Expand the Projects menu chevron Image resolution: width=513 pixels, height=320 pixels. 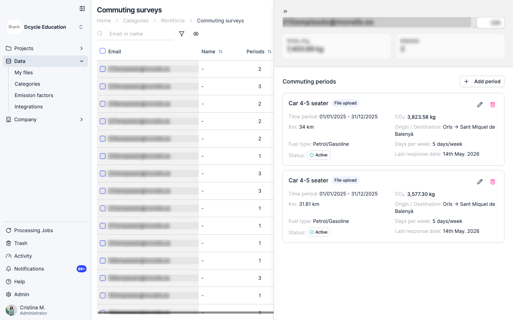pos(82,48)
